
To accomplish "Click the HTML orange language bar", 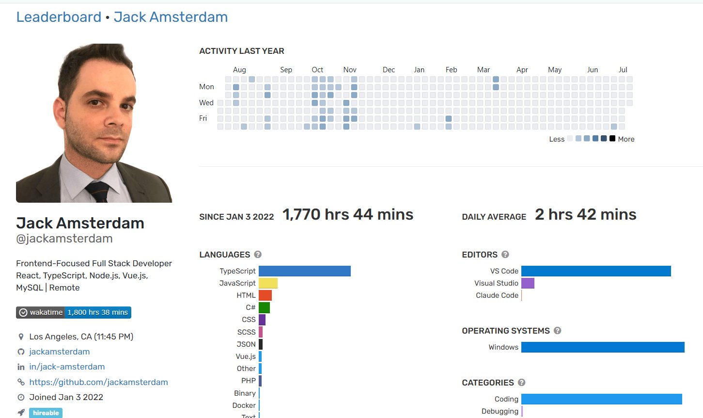I will (x=265, y=295).
